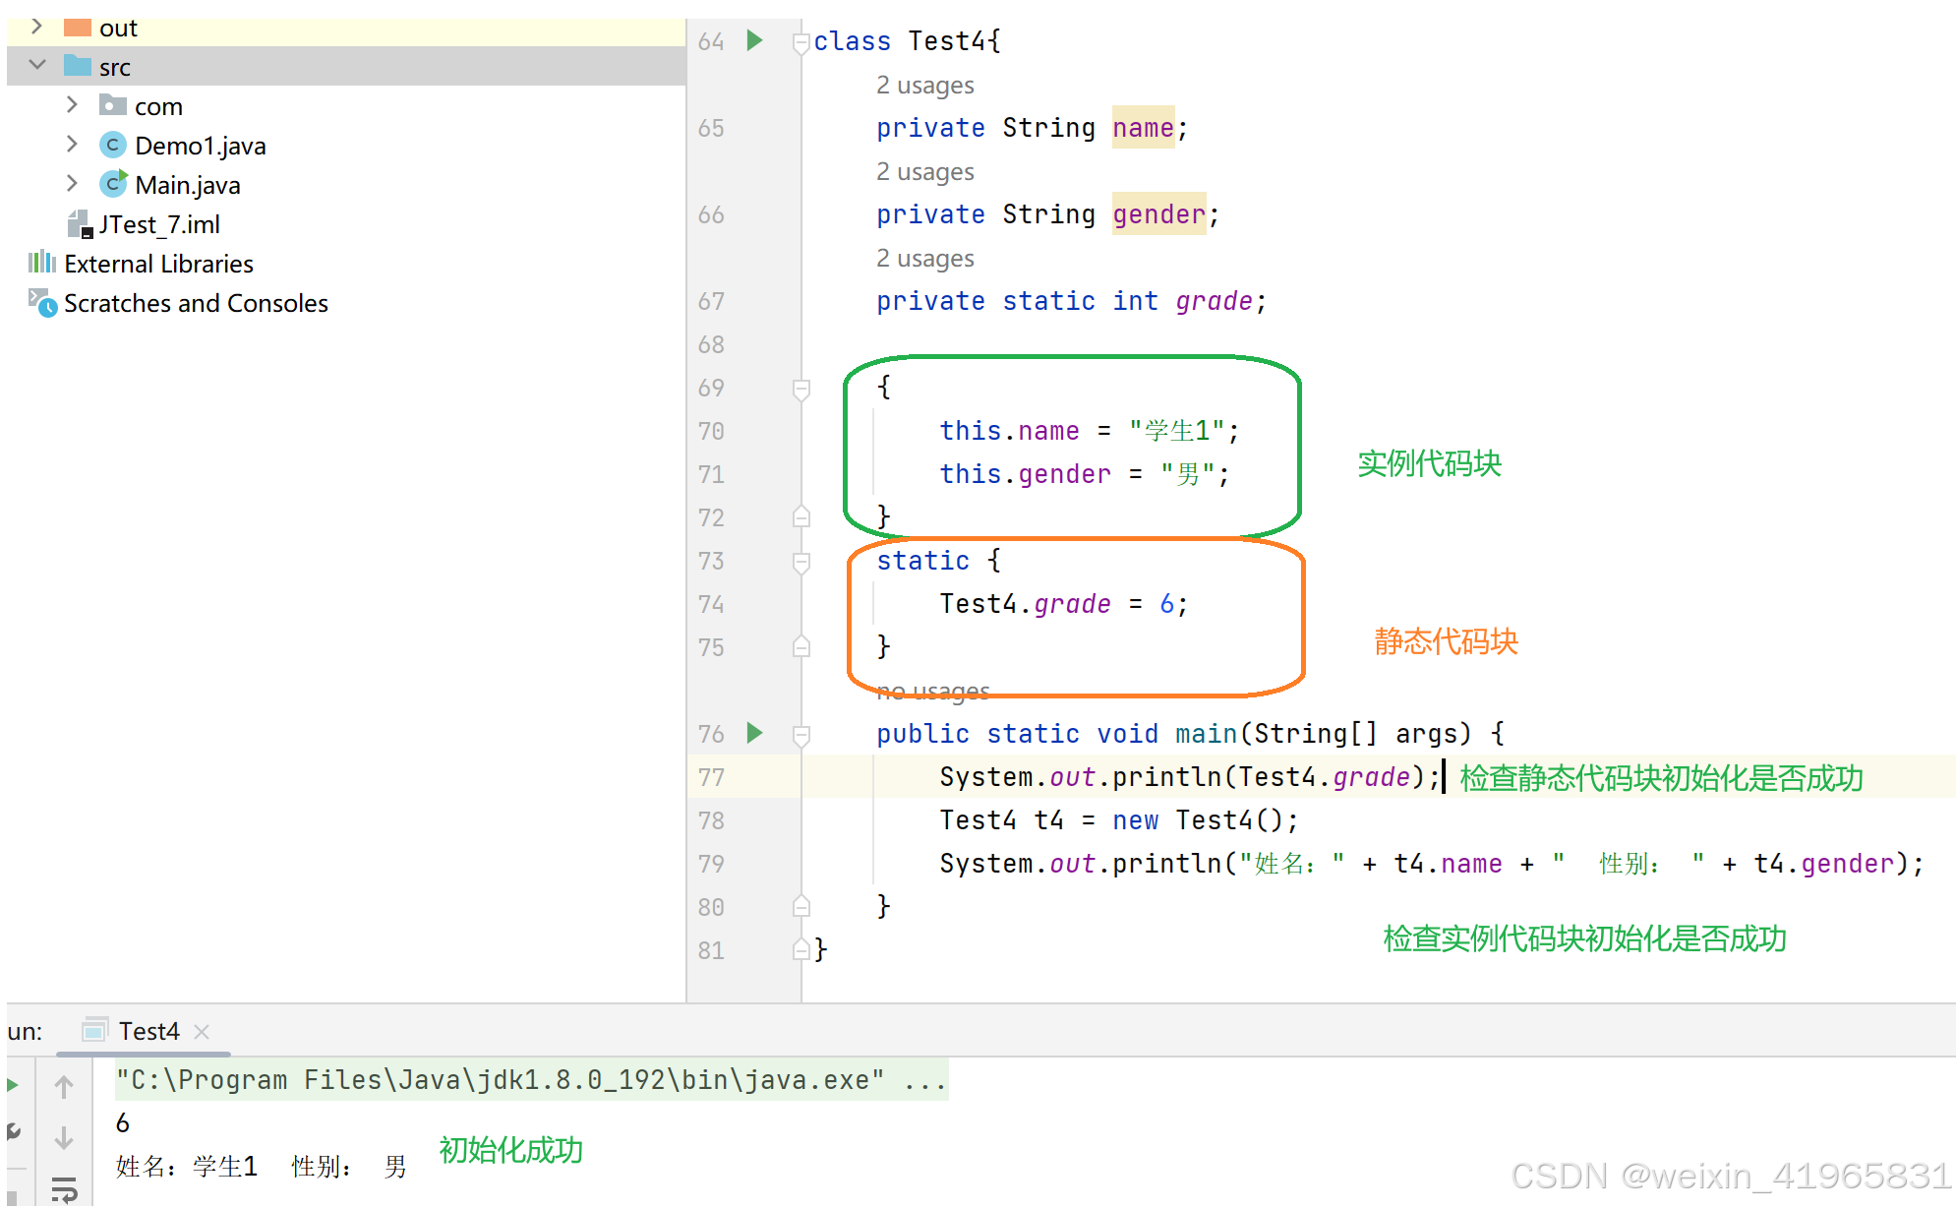This screenshot has width=1956, height=1209.
Task: Collapse the src folder
Action: click(37, 65)
